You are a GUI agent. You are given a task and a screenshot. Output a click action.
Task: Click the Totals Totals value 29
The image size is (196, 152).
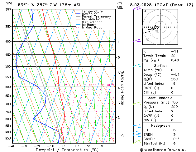pyautogui.click(x=173, y=56)
